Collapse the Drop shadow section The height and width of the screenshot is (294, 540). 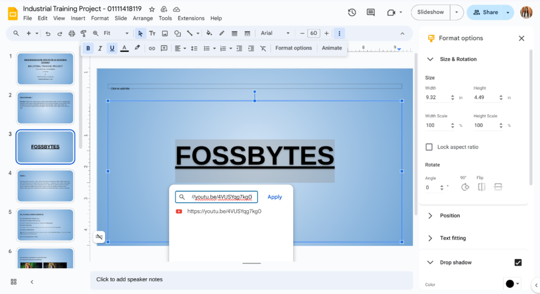430,262
